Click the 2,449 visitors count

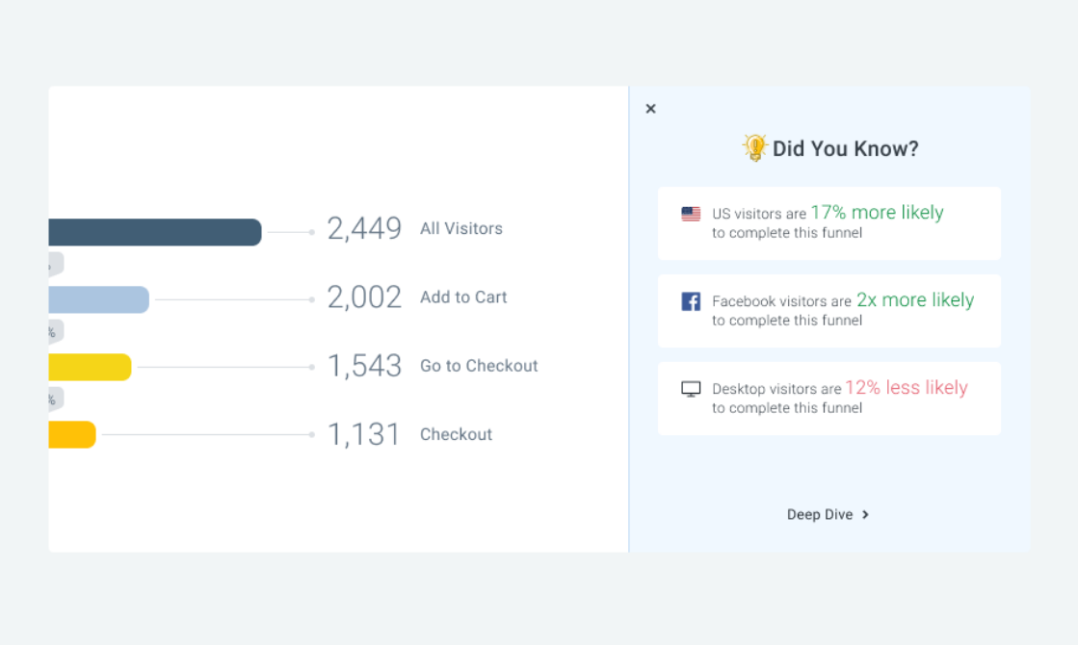[x=364, y=229]
